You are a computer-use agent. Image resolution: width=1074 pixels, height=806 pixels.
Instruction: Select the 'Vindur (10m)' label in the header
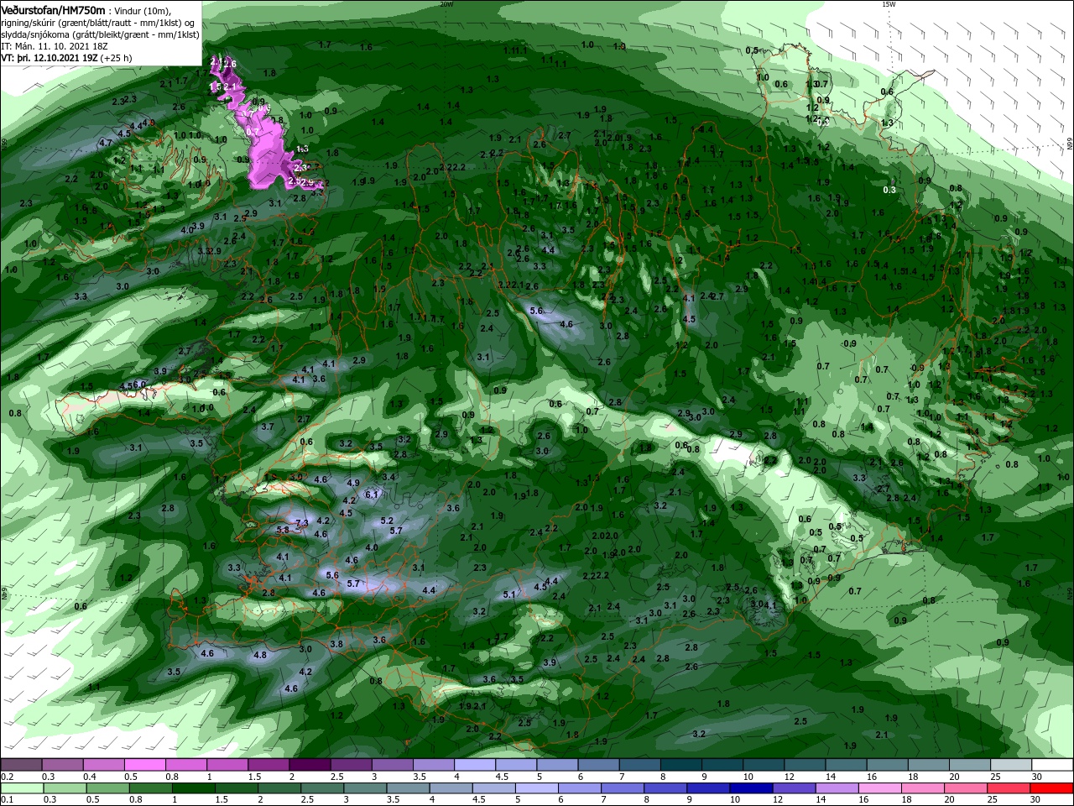[x=141, y=12]
